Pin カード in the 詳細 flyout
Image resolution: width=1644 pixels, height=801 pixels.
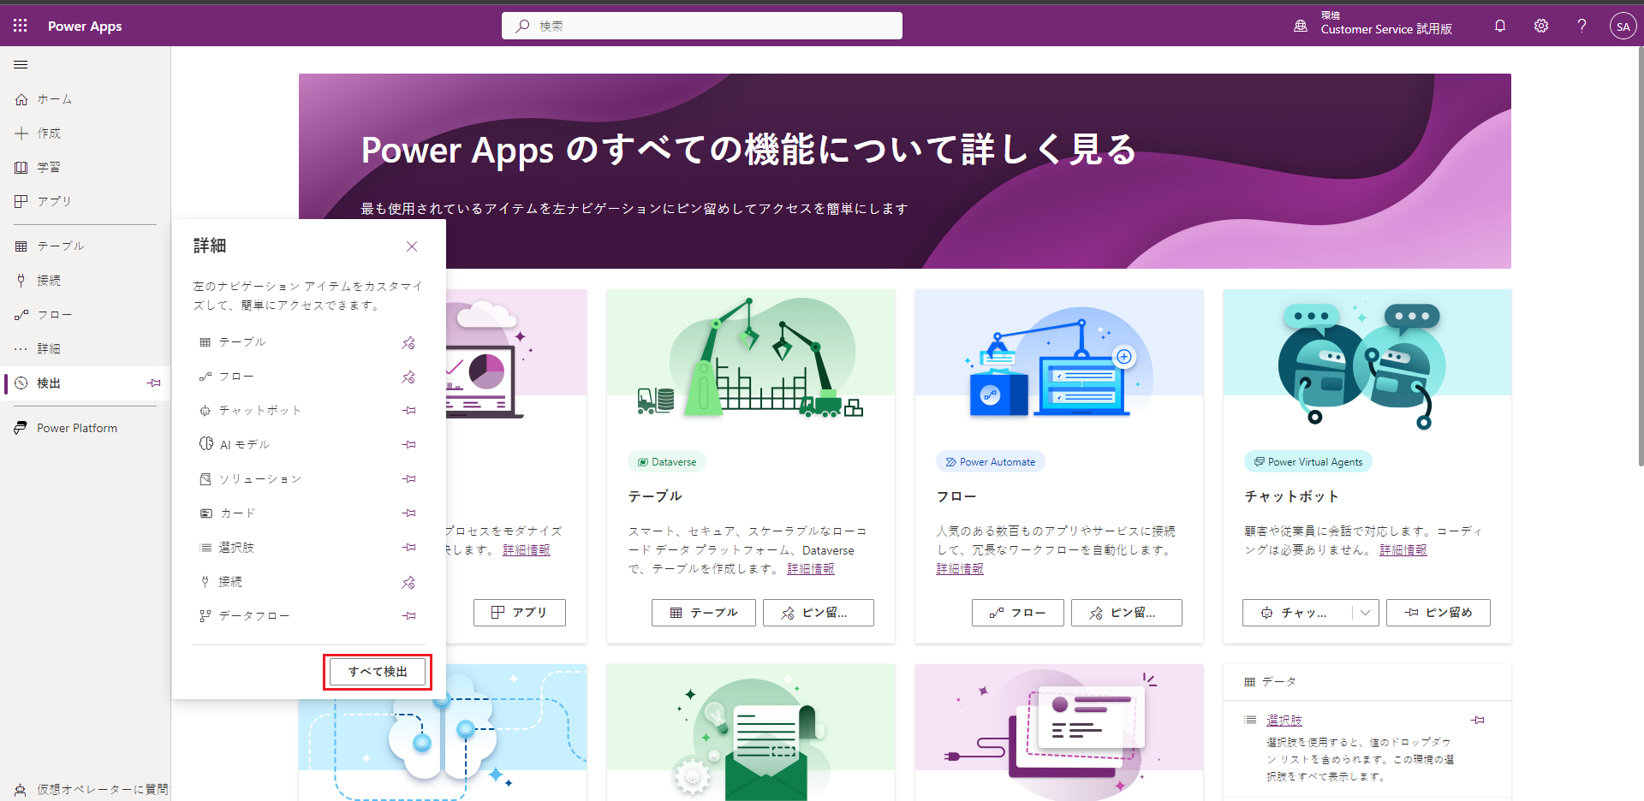pos(409,513)
